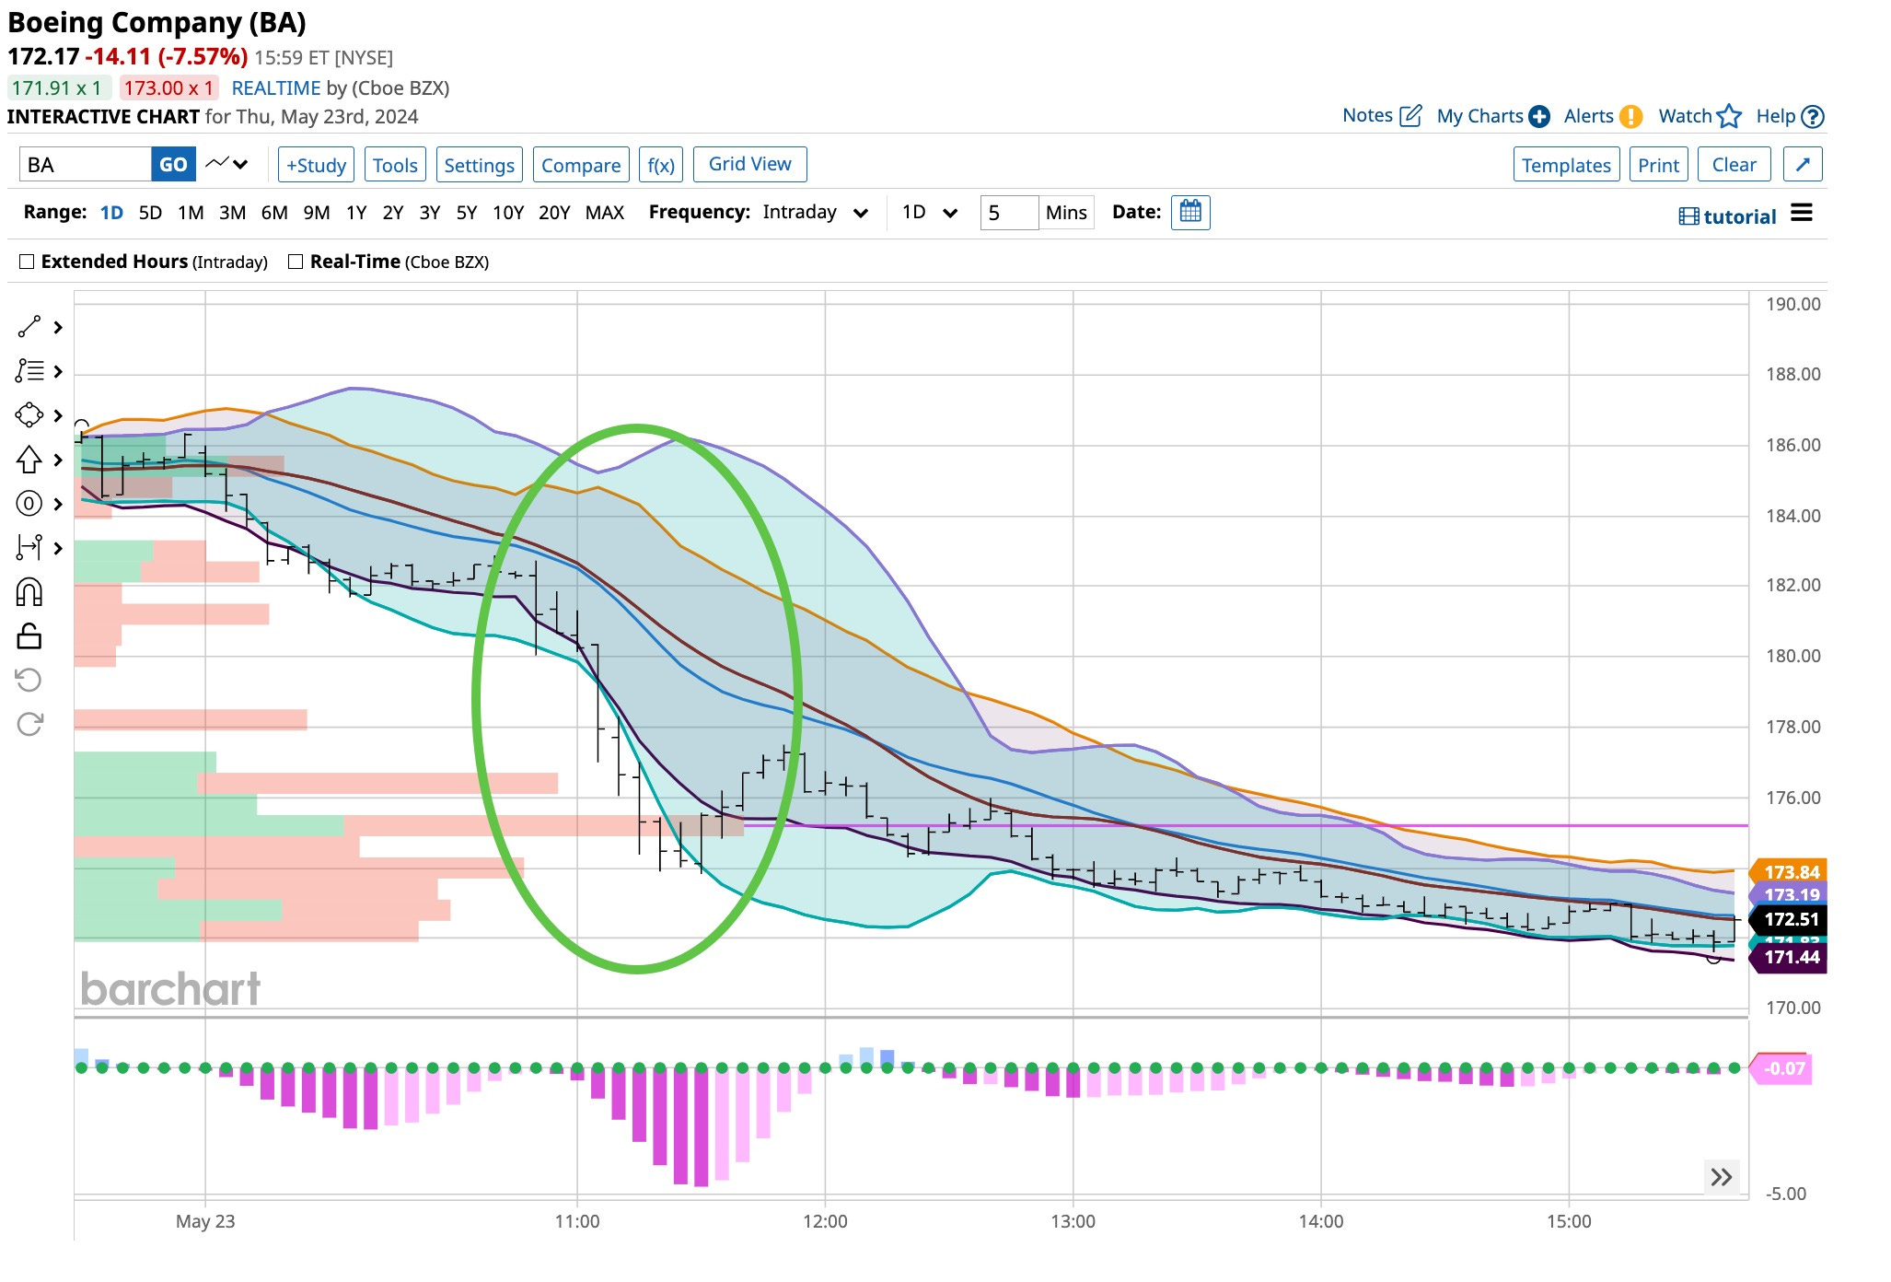This screenshot has width=1891, height=1282.
Task: Open the Tools button
Action: pos(395,165)
